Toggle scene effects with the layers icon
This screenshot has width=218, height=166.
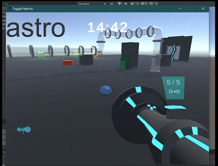[132, 4]
